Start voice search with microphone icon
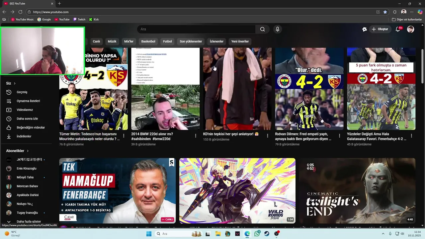Viewport: 425px width, 239px height. [278, 29]
